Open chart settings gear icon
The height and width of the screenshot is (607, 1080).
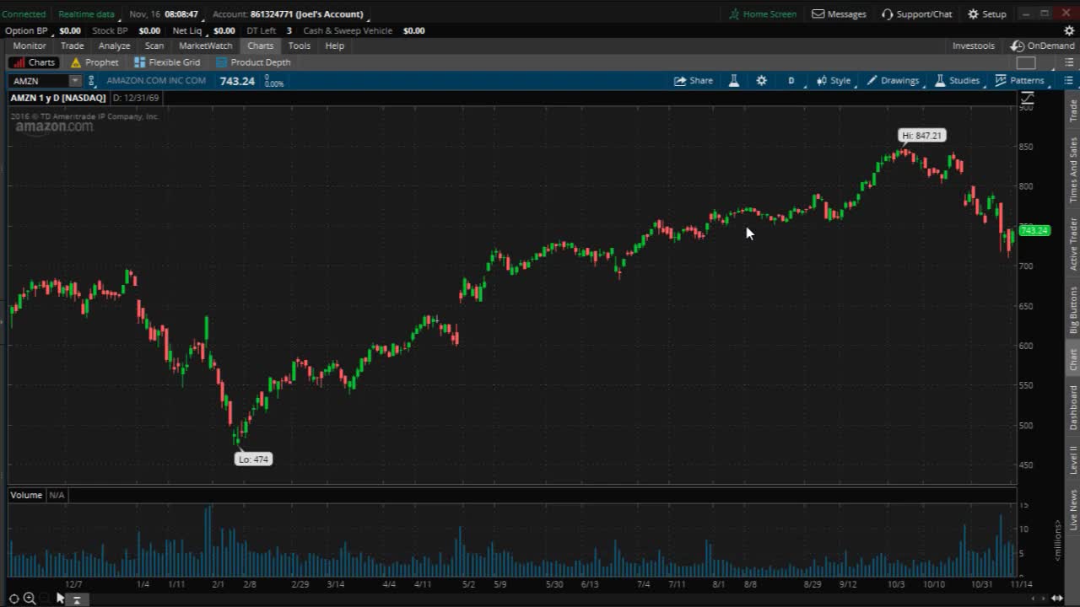[761, 81]
